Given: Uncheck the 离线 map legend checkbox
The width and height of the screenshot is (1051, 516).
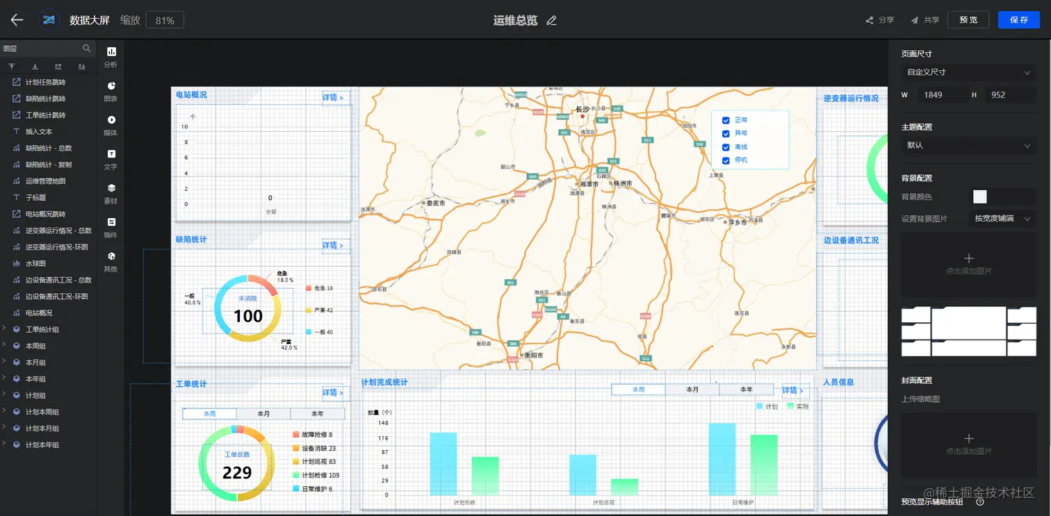Looking at the screenshot, I should tap(726, 147).
